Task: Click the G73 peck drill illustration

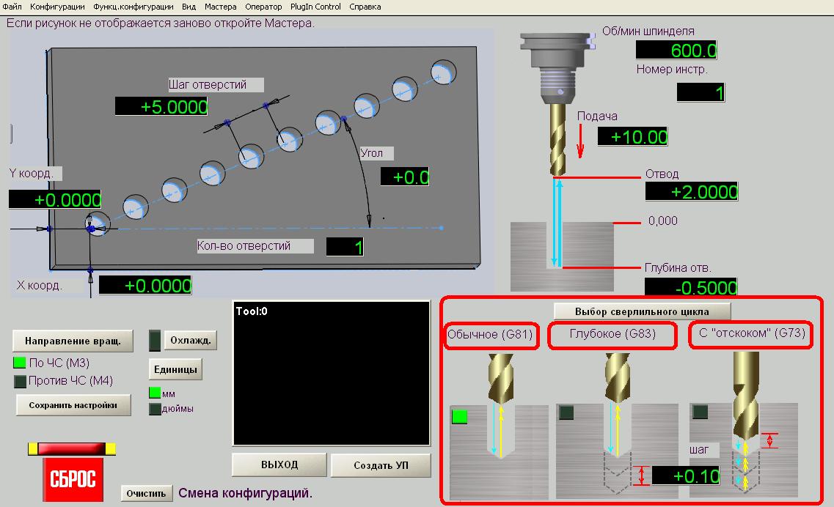Action: click(x=744, y=425)
